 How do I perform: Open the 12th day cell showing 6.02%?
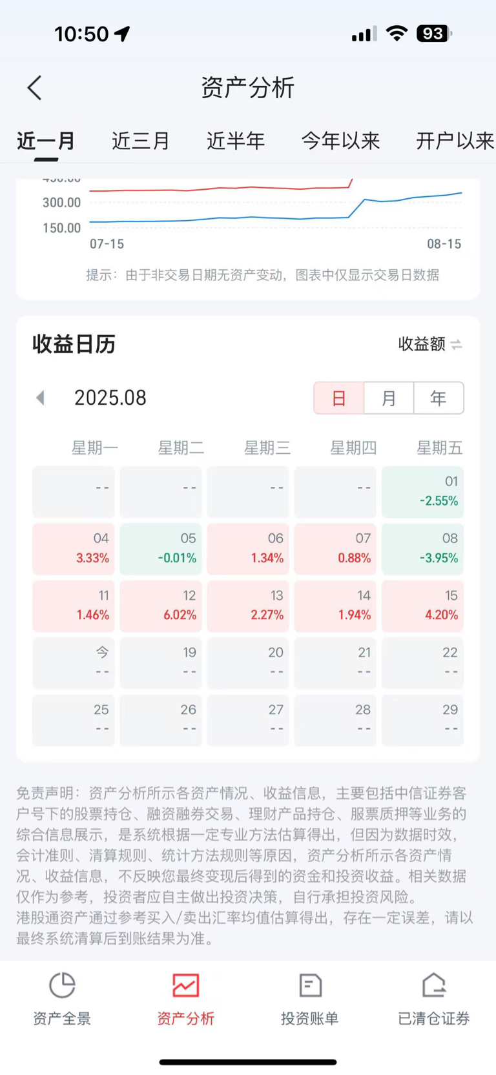(x=161, y=606)
